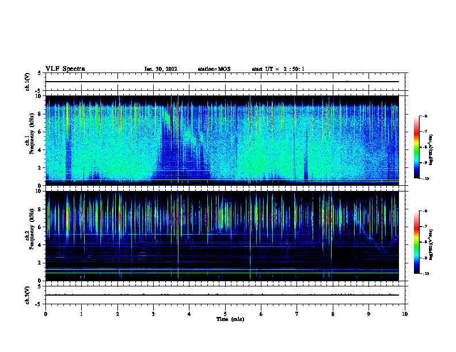Select the log(PSD) label beside ch.1 color bar
456x352 pixels.
point(431,150)
